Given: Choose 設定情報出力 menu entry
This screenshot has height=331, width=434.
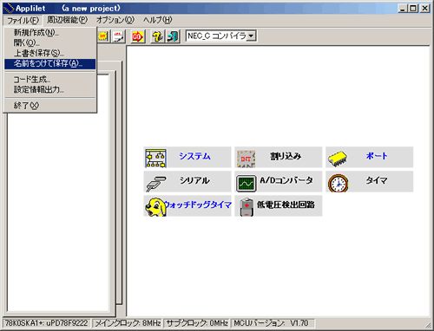Looking at the screenshot, I should (50, 89).
